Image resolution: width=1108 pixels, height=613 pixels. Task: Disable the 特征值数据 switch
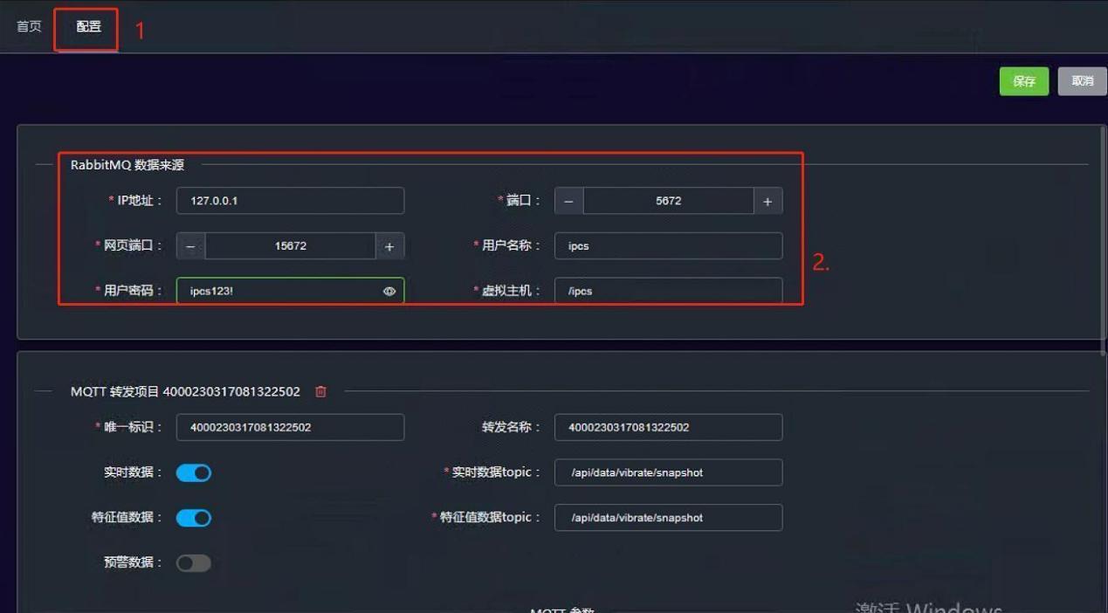click(x=194, y=518)
